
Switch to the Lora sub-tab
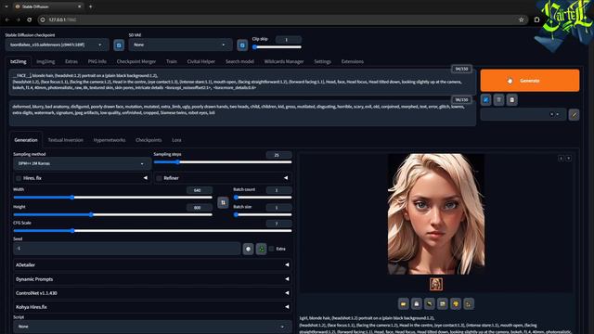(176, 140)
